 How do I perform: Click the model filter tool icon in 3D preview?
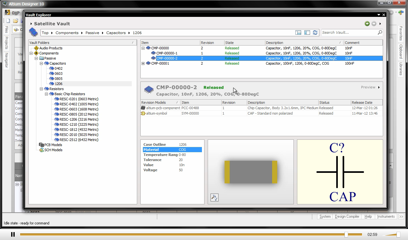tap(214, 198)
